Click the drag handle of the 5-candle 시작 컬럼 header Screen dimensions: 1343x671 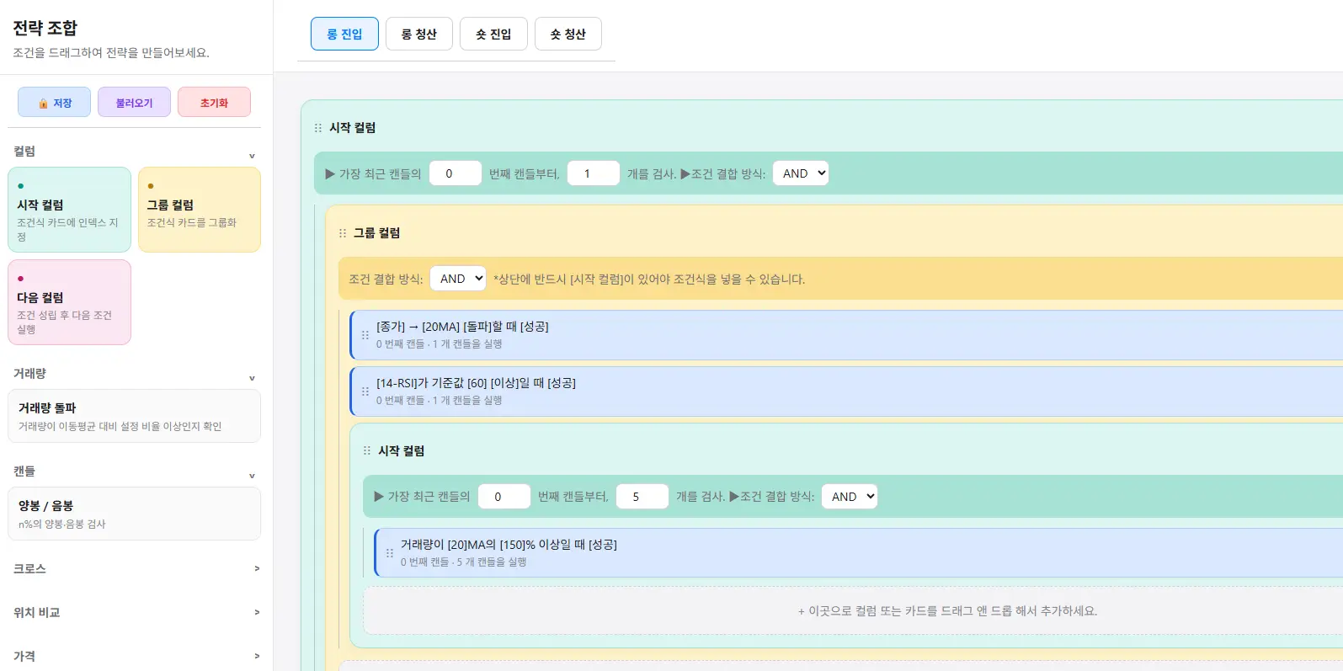point(367,451)
